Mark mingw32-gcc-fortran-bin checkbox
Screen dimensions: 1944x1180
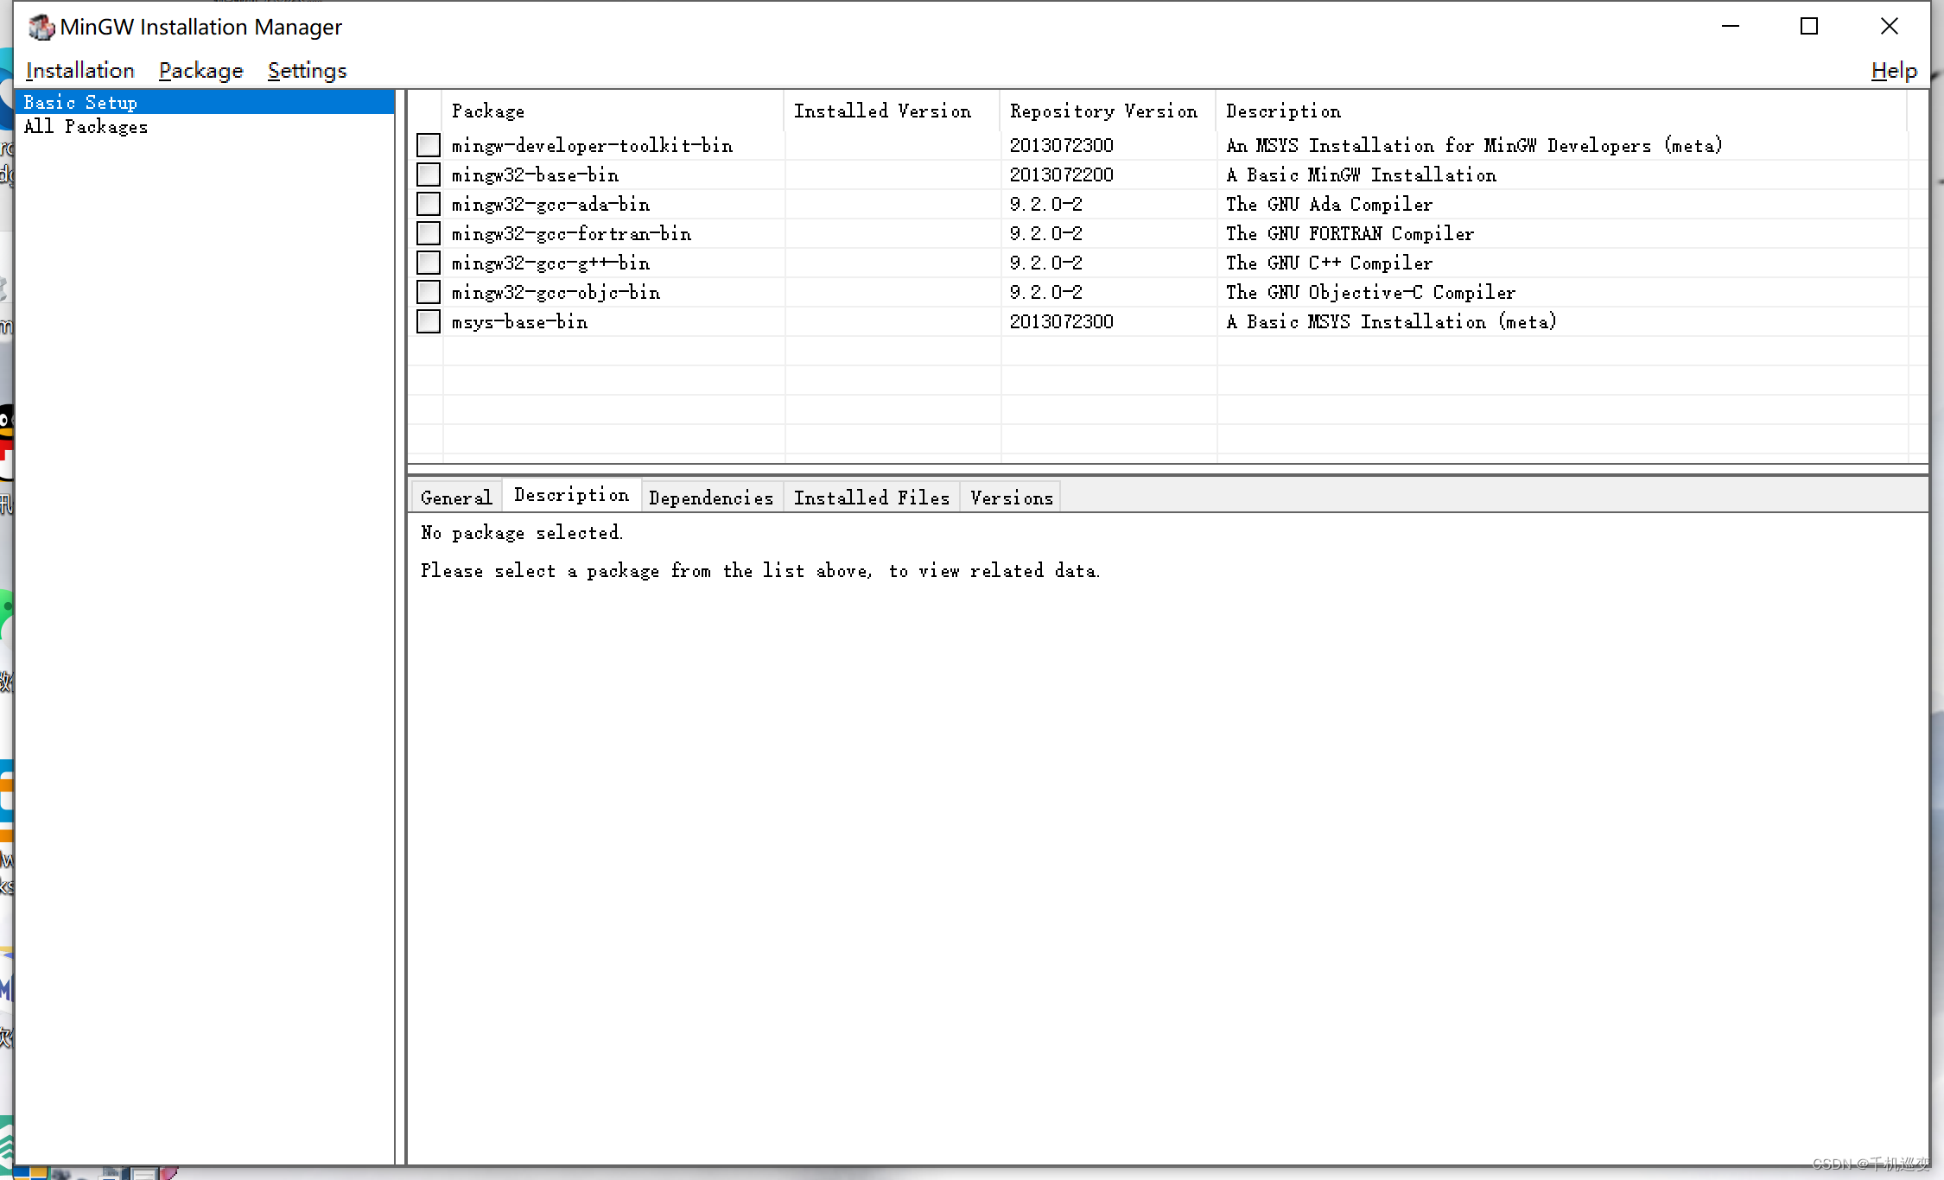click(429, 233)
